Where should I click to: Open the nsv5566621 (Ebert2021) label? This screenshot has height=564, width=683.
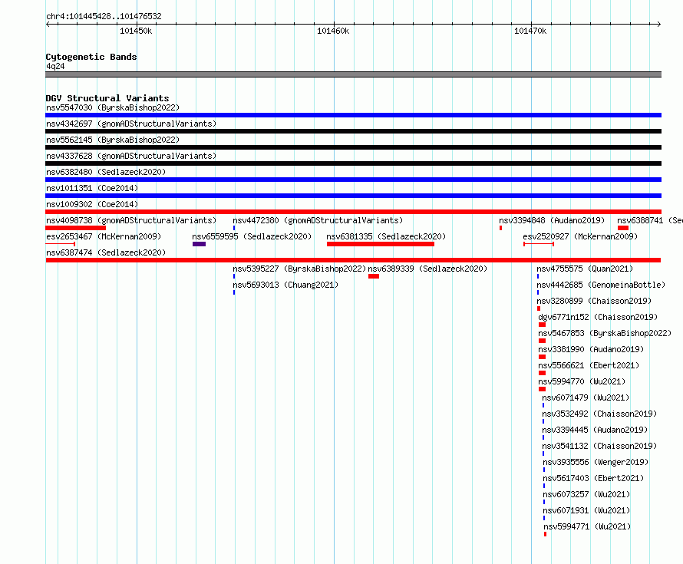589,365
